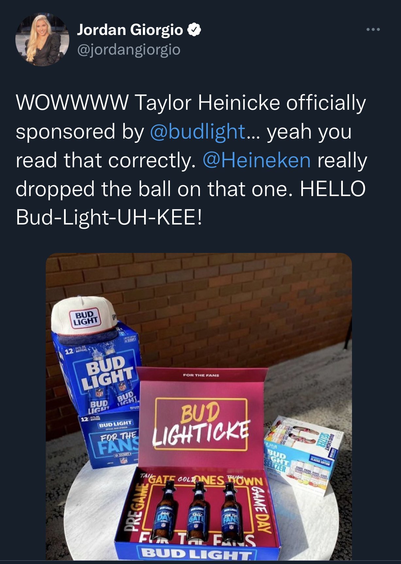Open the attached Bud Light photo

[x=199, y=406]
